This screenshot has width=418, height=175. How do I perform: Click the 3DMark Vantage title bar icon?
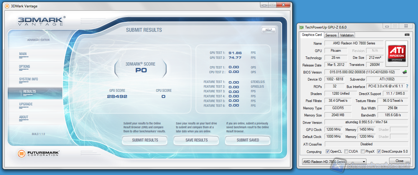click(7, 6)
